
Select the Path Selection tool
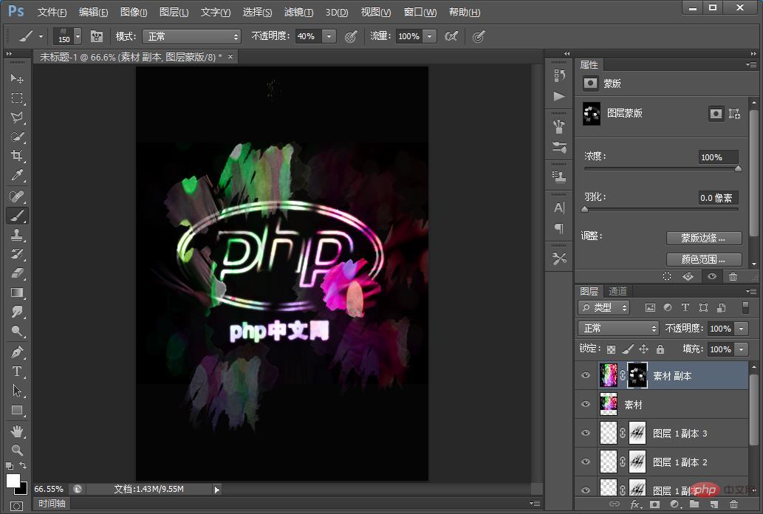17,391
